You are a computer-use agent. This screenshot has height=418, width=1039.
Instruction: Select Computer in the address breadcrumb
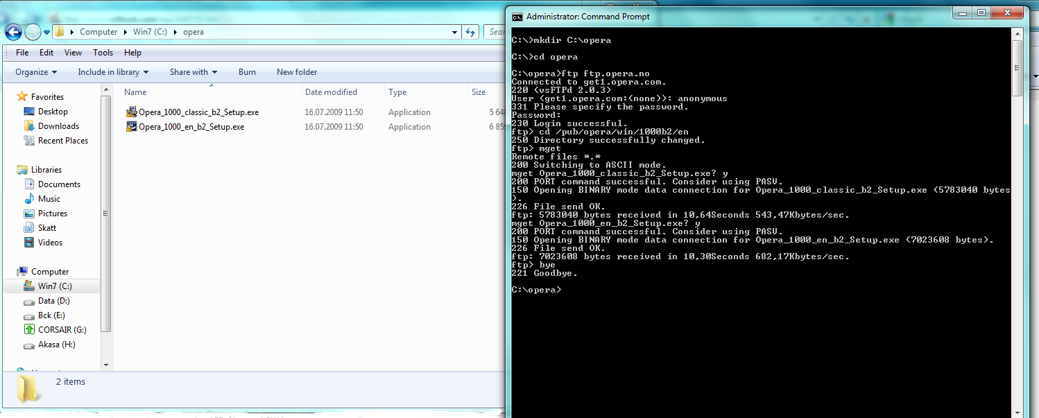(x=98, y=32)
